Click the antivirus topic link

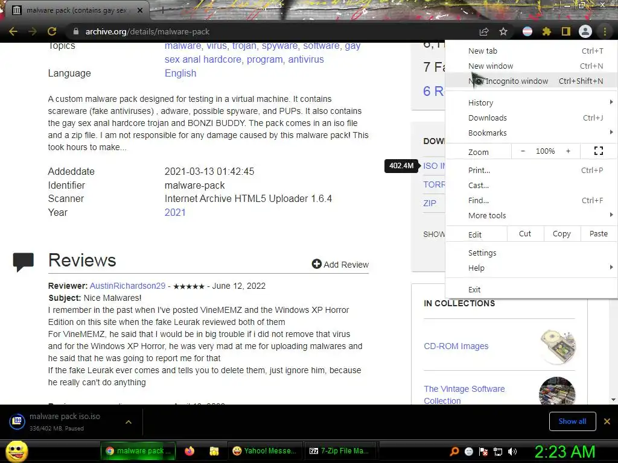[306, 60]
